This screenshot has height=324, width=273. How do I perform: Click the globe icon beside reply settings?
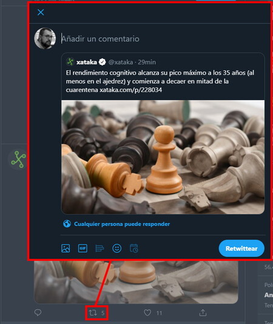[67, 224]
